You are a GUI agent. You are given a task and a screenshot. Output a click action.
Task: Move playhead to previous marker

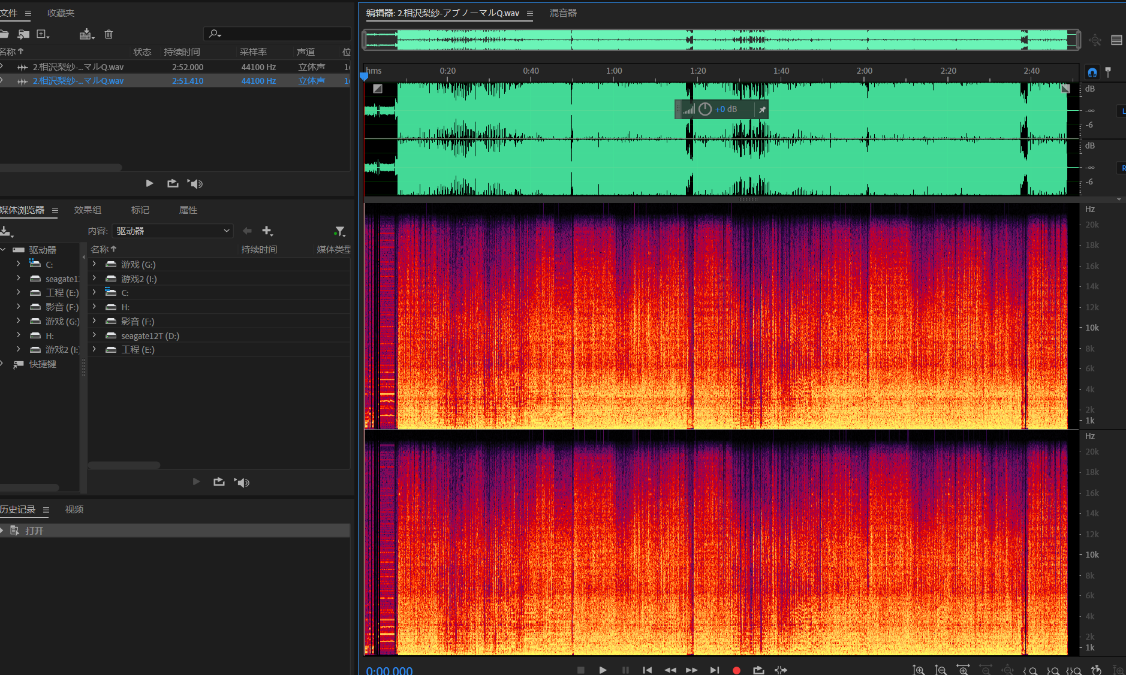click(x=648, y=670)
